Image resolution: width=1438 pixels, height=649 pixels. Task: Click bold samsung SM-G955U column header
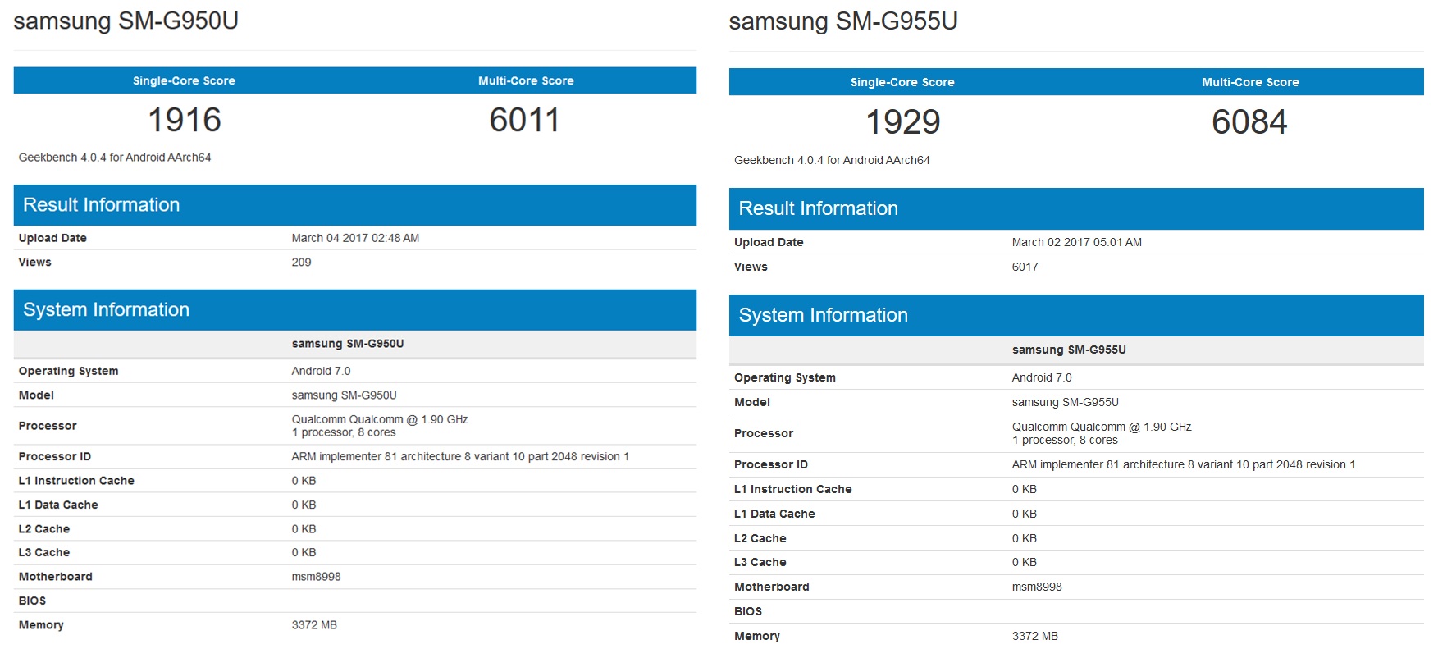(x=1069, y=350)
